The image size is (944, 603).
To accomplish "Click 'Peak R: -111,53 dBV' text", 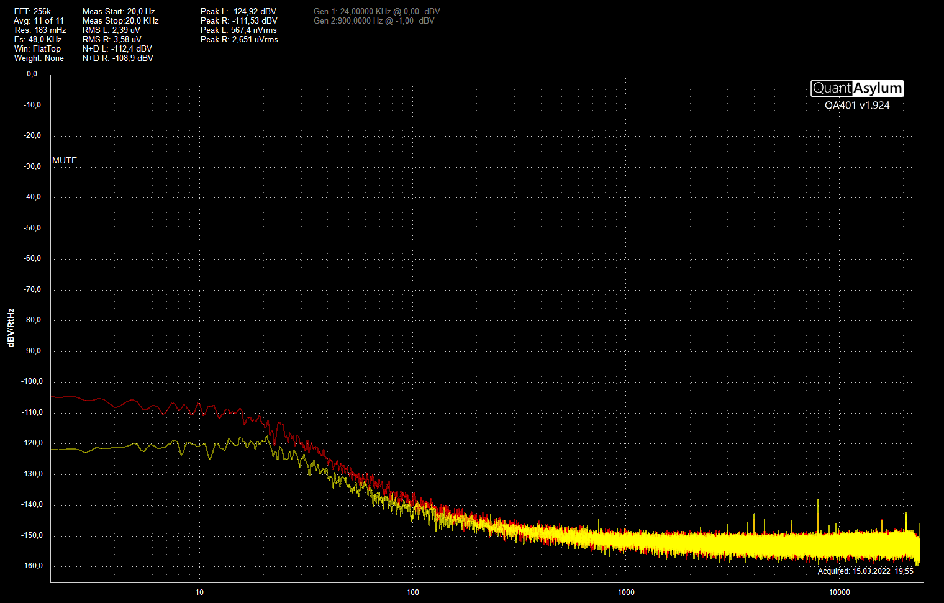I will [x=239, y=20].
